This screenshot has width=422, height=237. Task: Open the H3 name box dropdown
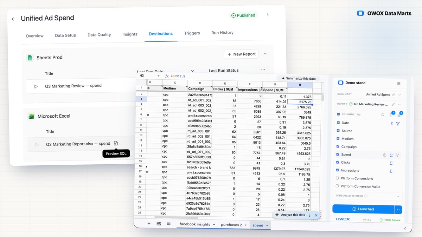point(159,76)
